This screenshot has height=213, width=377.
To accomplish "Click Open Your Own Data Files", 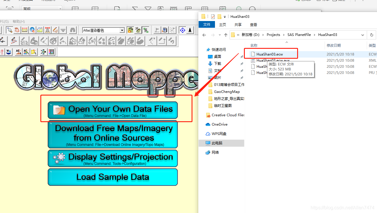I will (113, 110).
